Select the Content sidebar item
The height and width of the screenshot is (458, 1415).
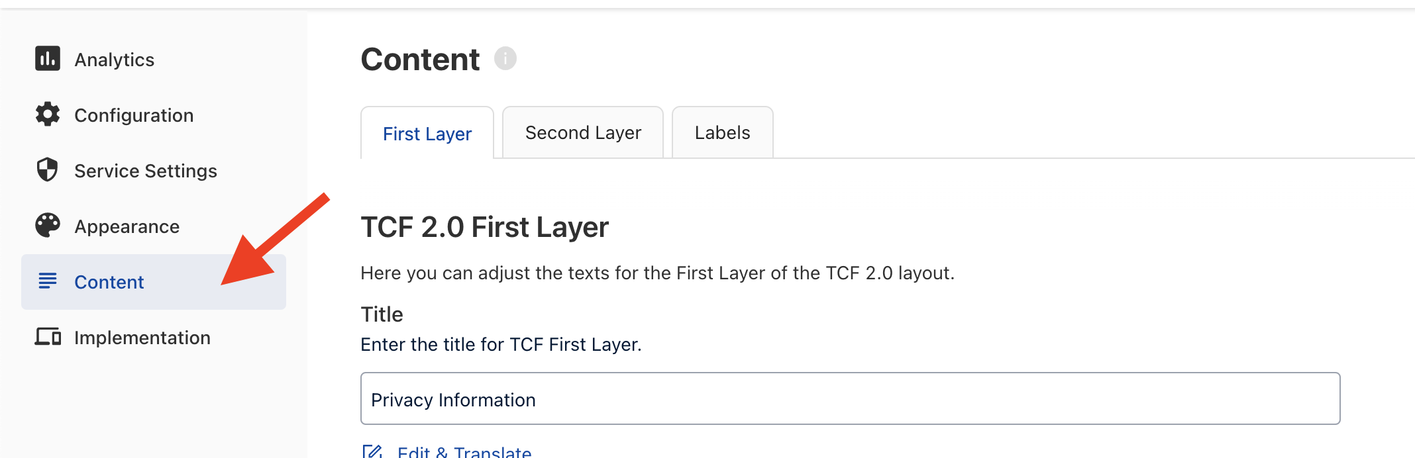click(154, 282)
